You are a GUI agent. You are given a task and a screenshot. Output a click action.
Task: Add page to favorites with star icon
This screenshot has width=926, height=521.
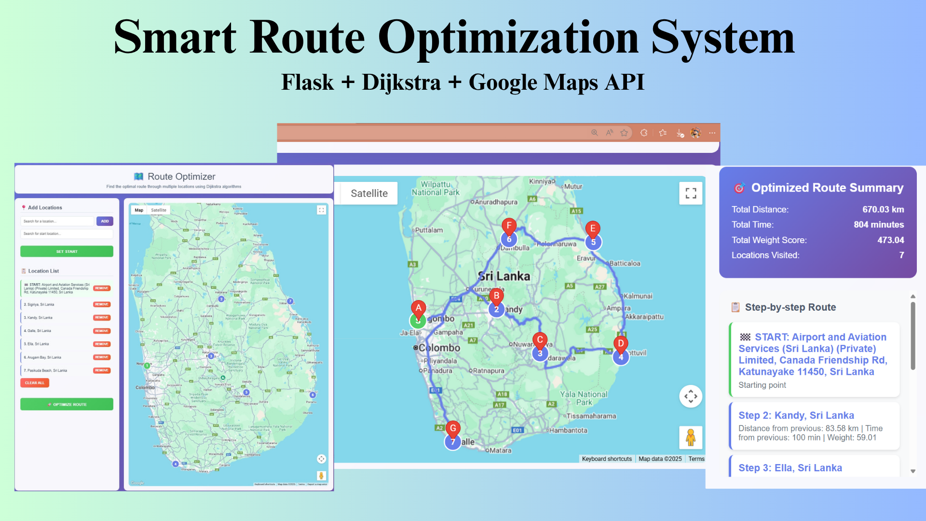tap(624, 133)
